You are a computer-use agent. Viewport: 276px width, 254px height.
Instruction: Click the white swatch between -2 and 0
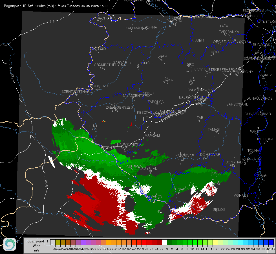click(164, 242)
